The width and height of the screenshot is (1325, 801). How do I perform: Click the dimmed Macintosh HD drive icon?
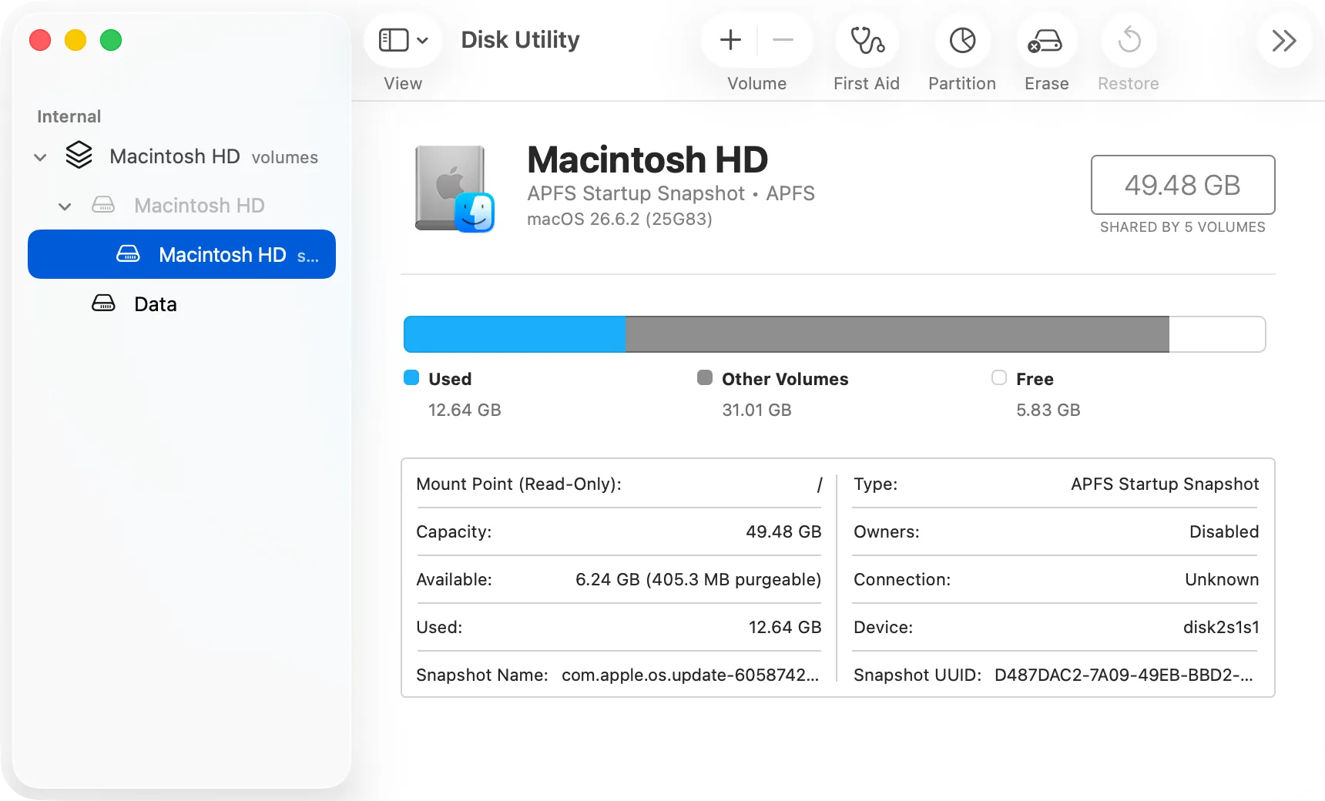click(x=103, y=205)
